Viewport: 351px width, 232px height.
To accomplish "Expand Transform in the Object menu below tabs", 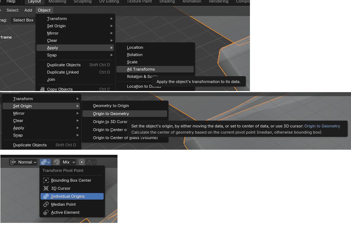I will point(75,19).
